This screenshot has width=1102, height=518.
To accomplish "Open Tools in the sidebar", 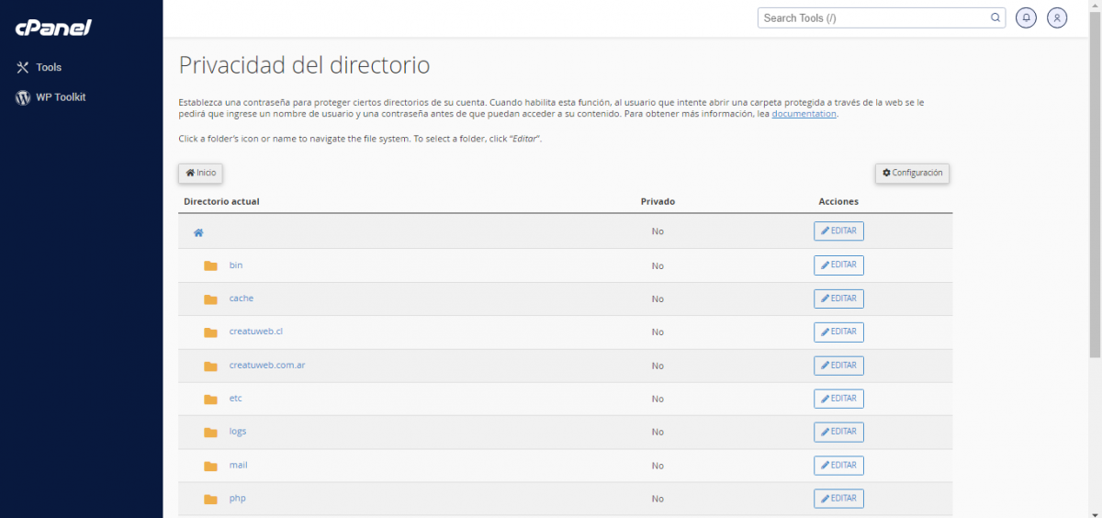I will [49, 67].
